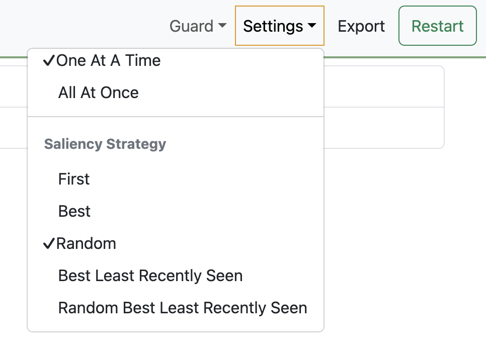Choose First as the saliency strategy
The width and height of the screenshot is (486, 350).
(74, 180)
